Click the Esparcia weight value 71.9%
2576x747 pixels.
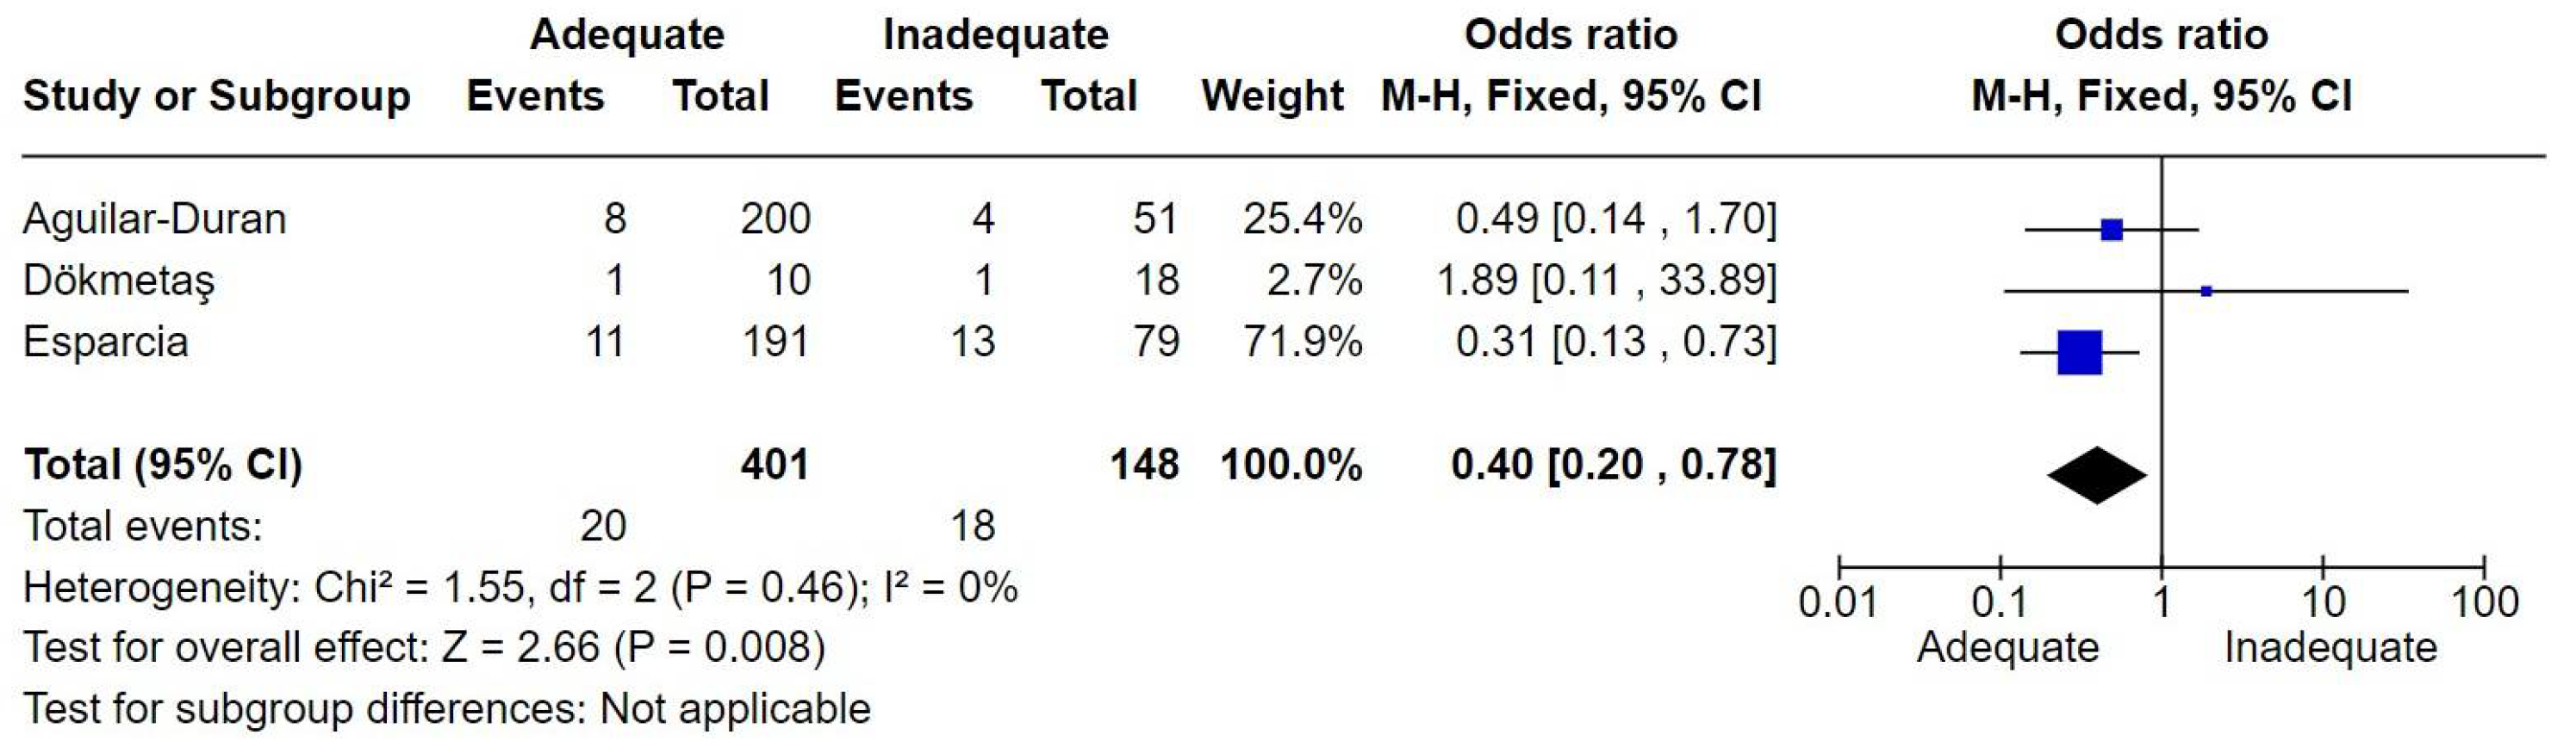[1302, 342]
